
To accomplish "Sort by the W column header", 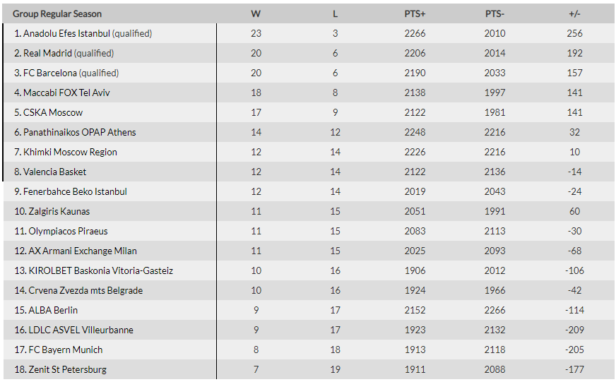I will point(256,13).
